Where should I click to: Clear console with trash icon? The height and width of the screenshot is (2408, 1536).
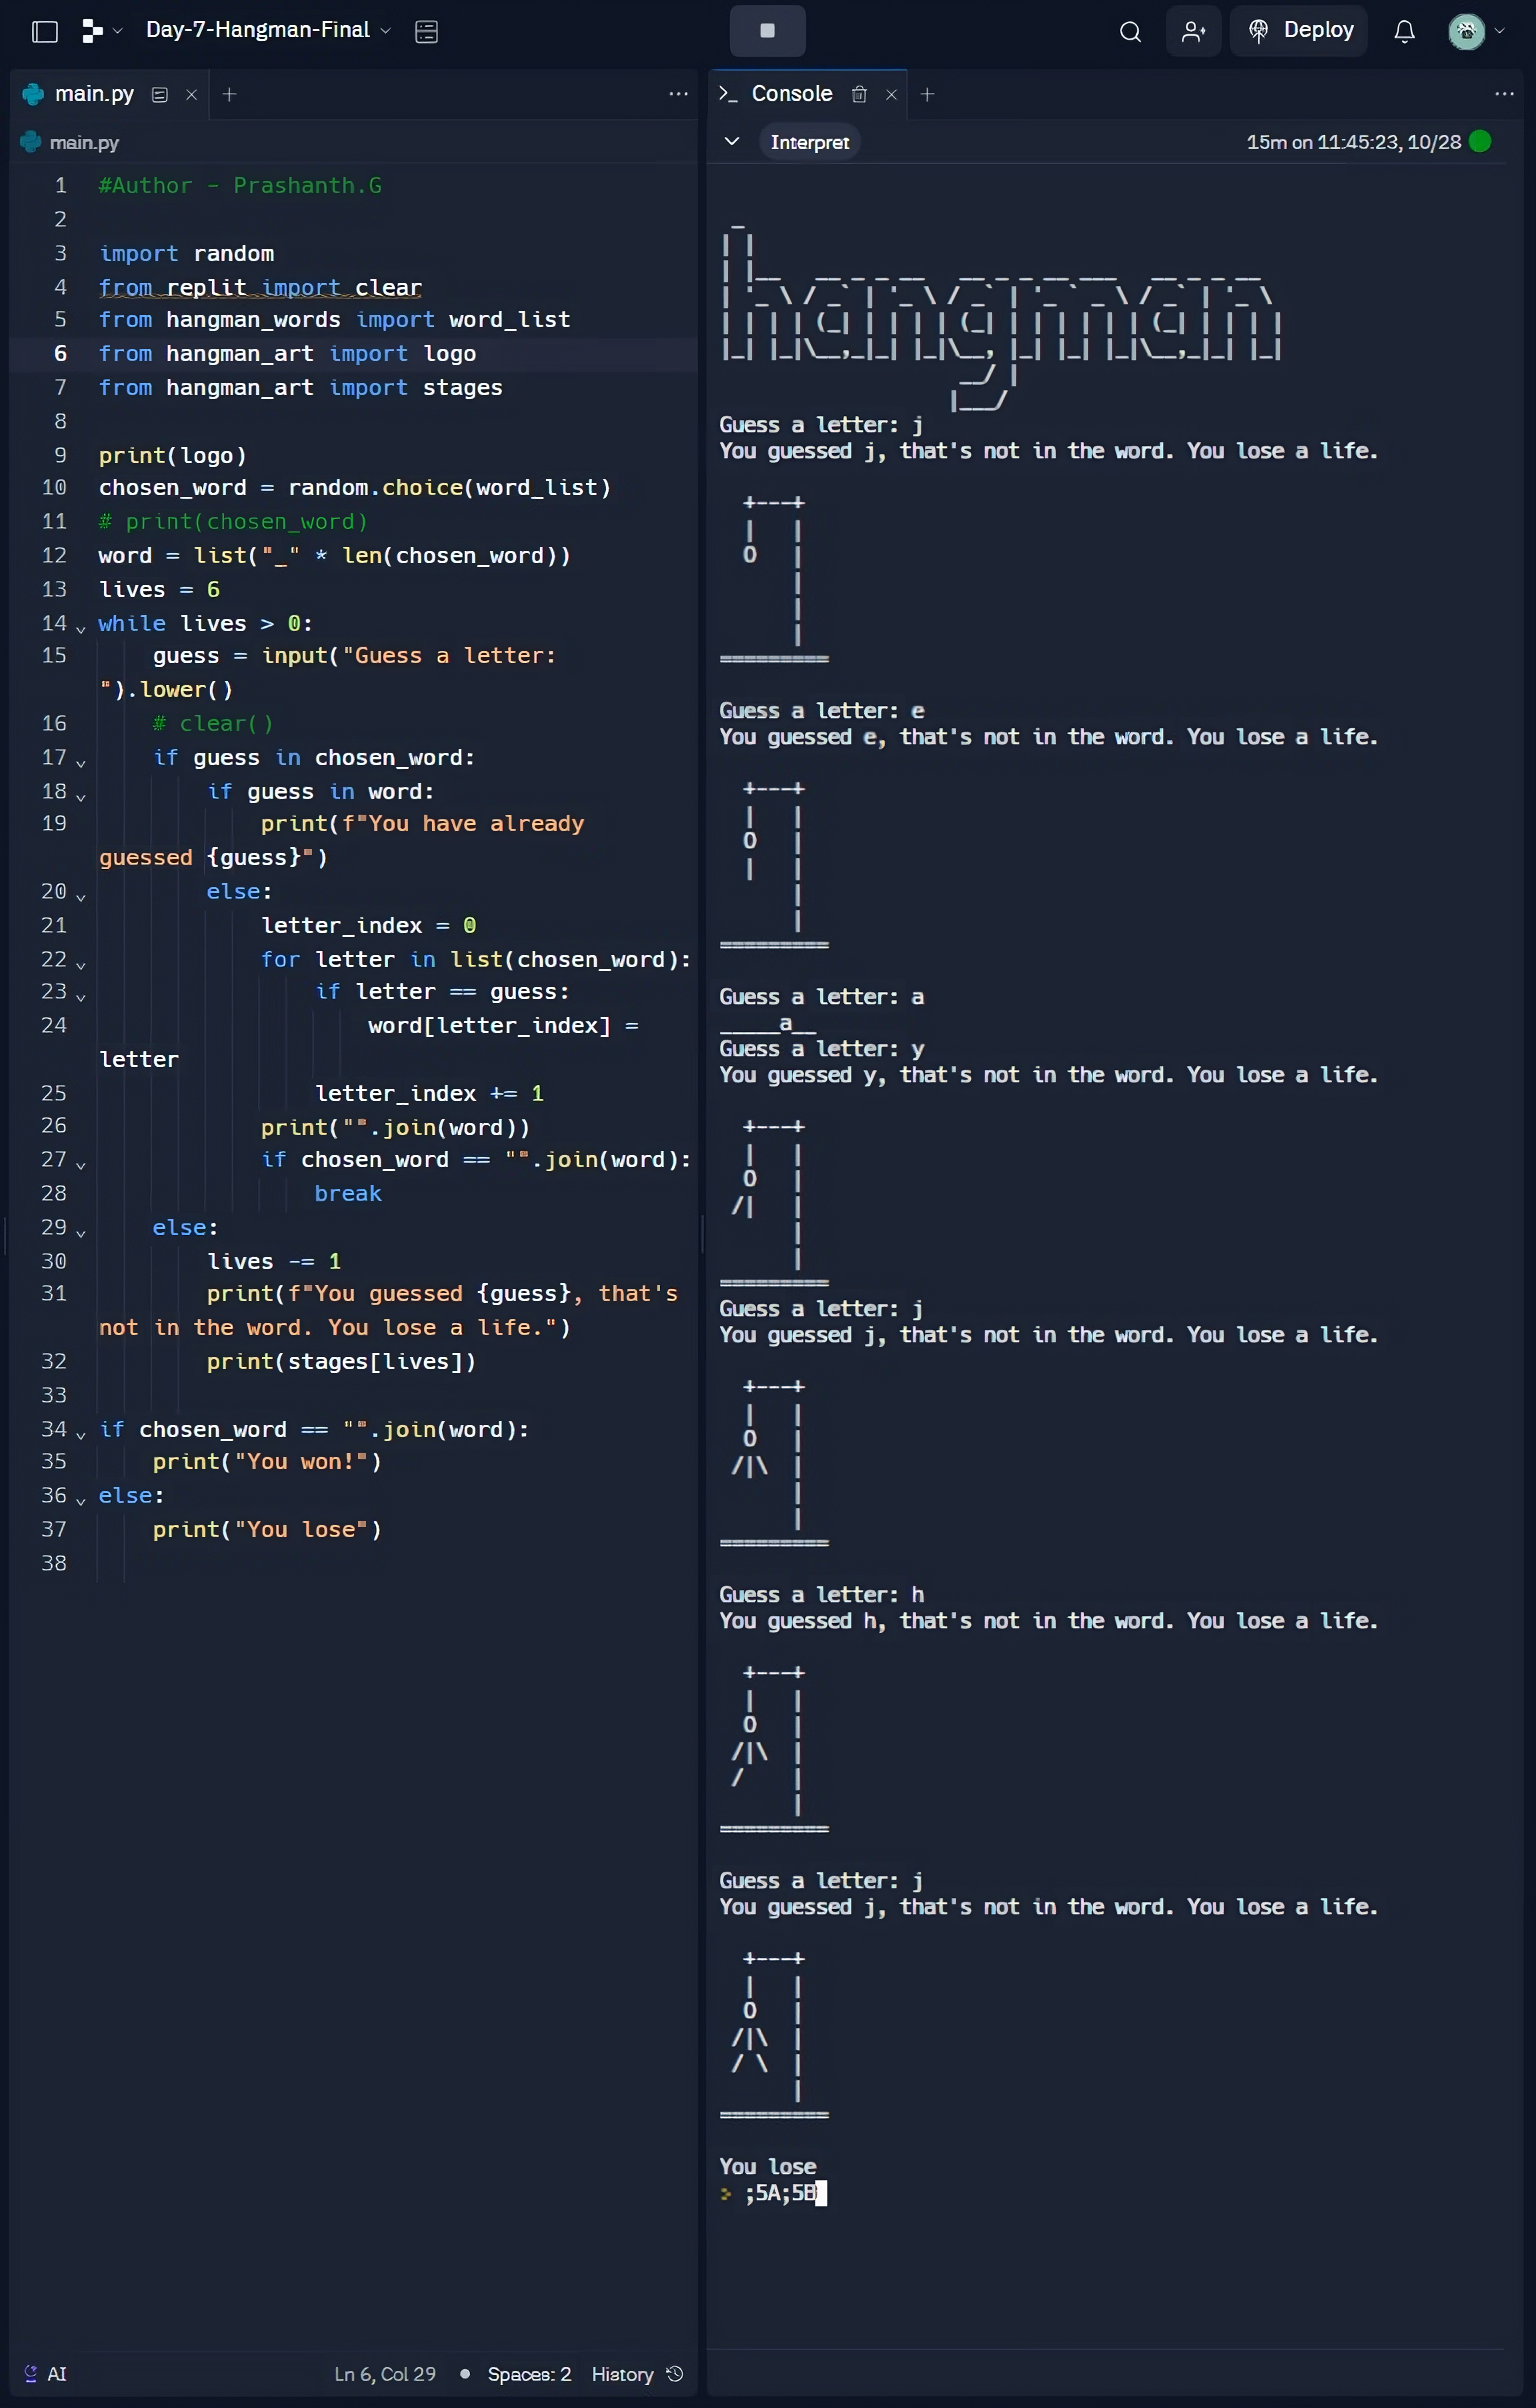pos(859,94)
